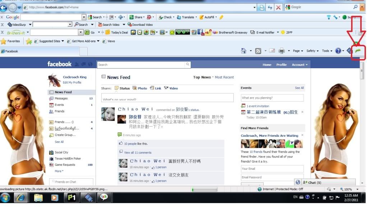Screen dimensions: 367x220
Task: Open the Safety menu dropdown
Action: (x=312, y=51)
